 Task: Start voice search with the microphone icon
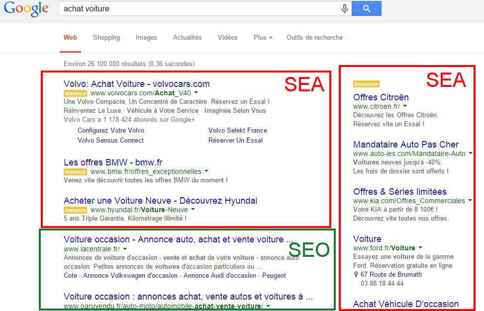pos(345,8)
